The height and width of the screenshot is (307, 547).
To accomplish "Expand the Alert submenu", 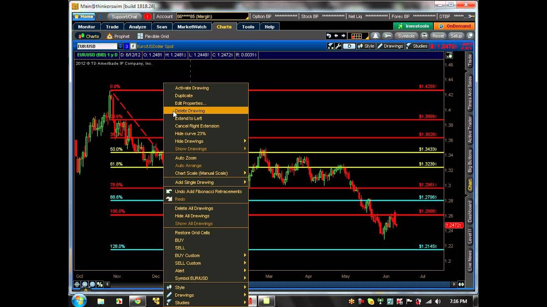I will pyautogui.click(x=206, y=271).
